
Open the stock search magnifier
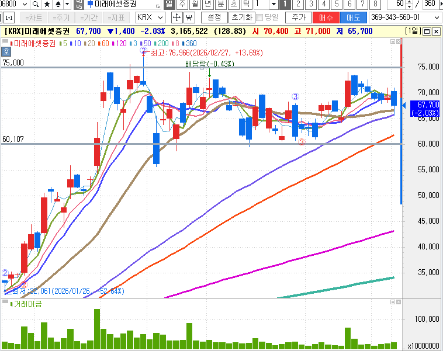click(x=36, y=4)
